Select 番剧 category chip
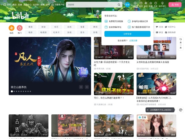Image resolution: width=185 pixels, height=139 pixels. [x=31, y=27]
